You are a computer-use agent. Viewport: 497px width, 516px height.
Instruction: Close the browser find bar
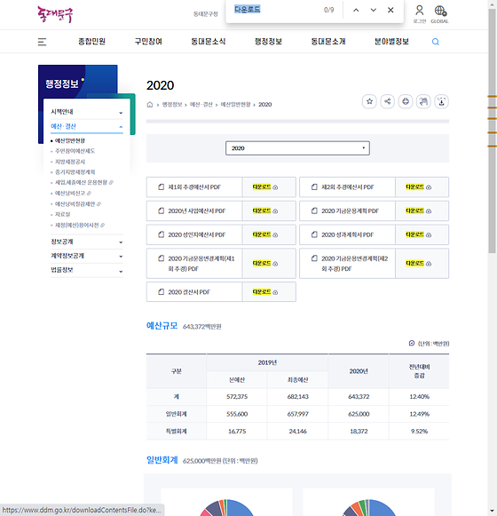click(390, 10)
